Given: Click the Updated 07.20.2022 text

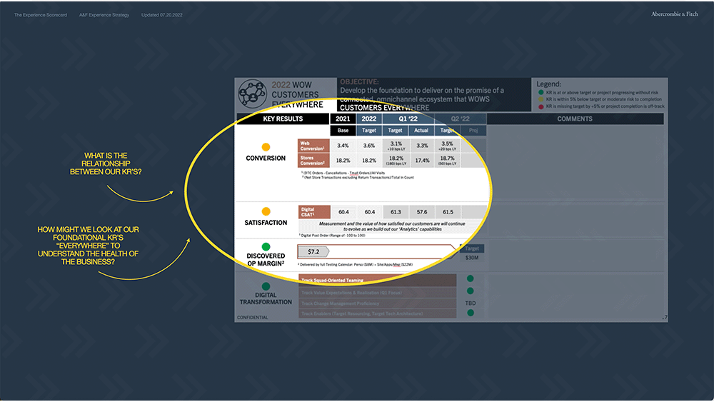Looking at the screenshot, I should [161, 15].
